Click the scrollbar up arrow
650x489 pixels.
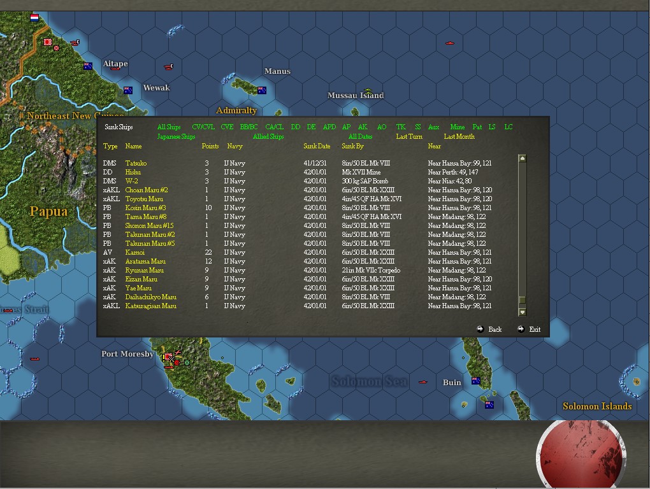tap(523, 157)
